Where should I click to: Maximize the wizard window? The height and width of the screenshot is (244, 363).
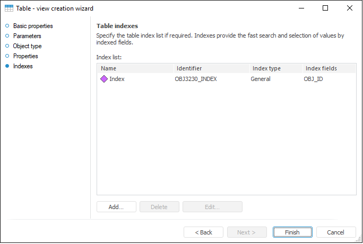click(x=325, y=8)
